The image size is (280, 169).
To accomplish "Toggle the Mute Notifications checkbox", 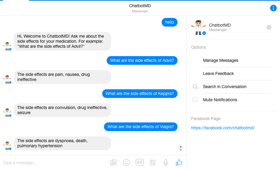I will [x=195, y=100].
